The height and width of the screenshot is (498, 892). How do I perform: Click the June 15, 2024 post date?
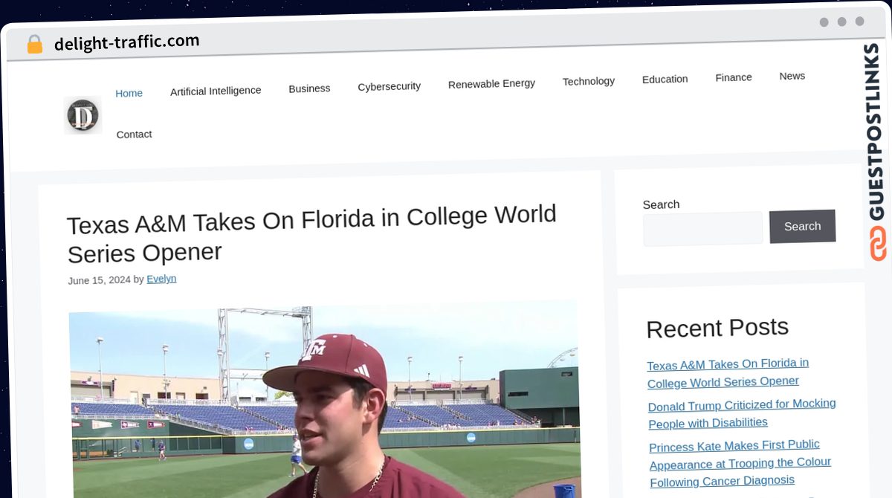99,280
